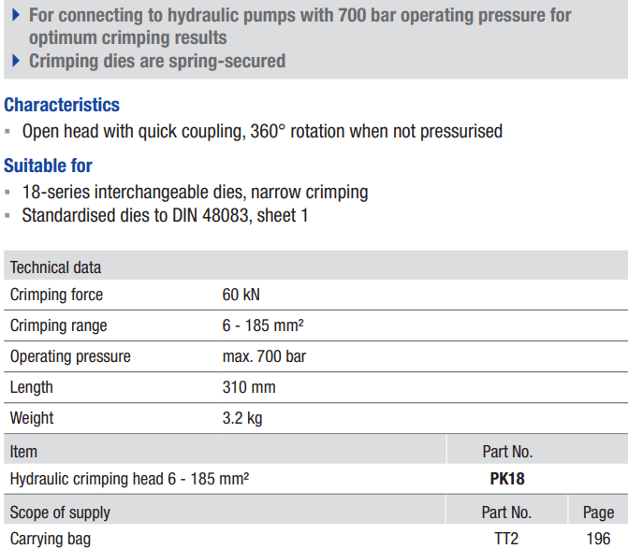Click the Crimping force value 60 kN
The width and height of the screenshot is (628, 549).
[241, 295]
